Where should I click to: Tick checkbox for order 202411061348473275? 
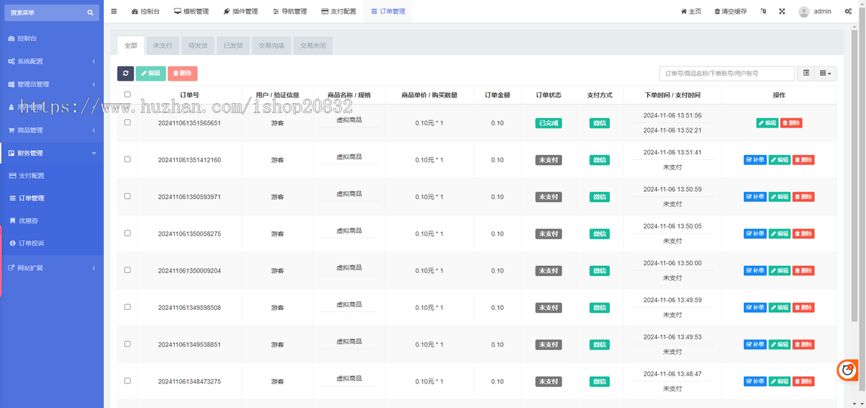click(x=128, y=381)
